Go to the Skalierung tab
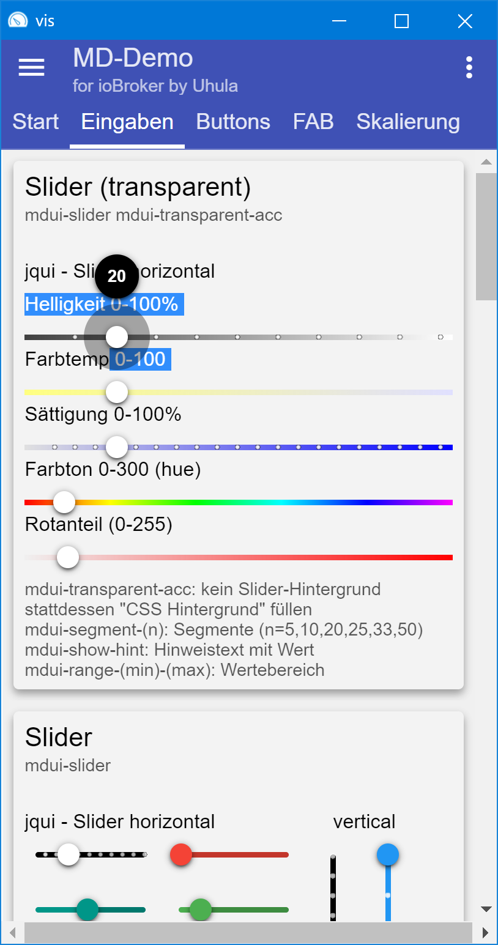Viewport: 498px width, 945px height. pyautogui.click(x=408, y=122)
